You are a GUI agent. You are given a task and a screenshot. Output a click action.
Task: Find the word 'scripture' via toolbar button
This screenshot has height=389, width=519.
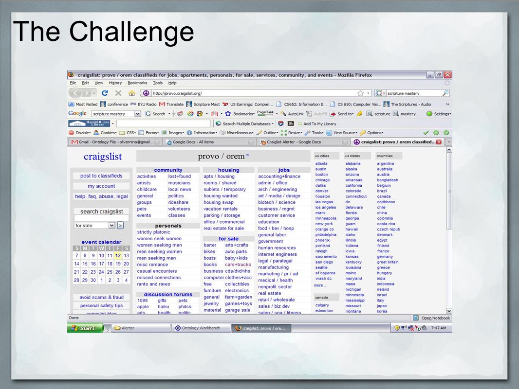[x=378, y=114]
